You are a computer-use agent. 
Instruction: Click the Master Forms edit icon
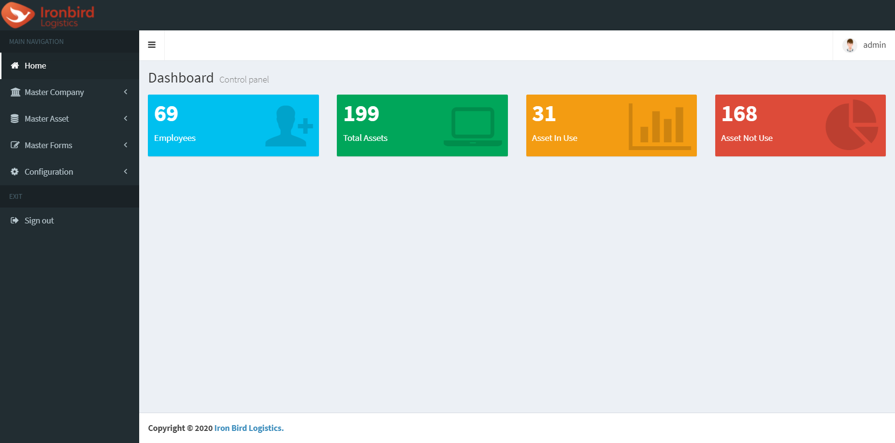point(15,145)
